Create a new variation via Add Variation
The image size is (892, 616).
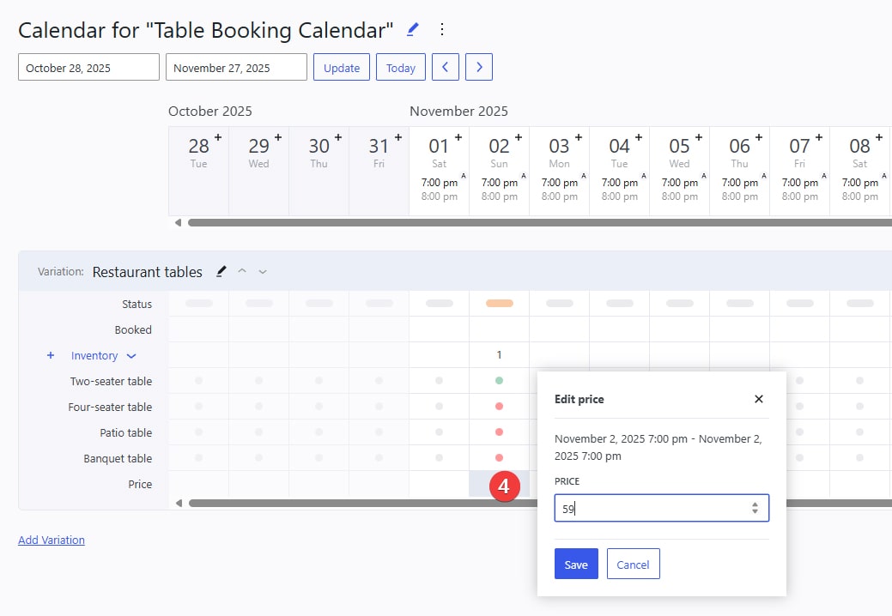coord(52,539)
